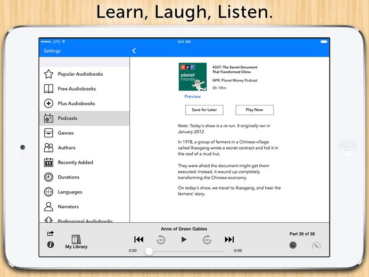Select Plus Audiobooks menu item
The width and height of the screenshot is (369, 277).
84,103
